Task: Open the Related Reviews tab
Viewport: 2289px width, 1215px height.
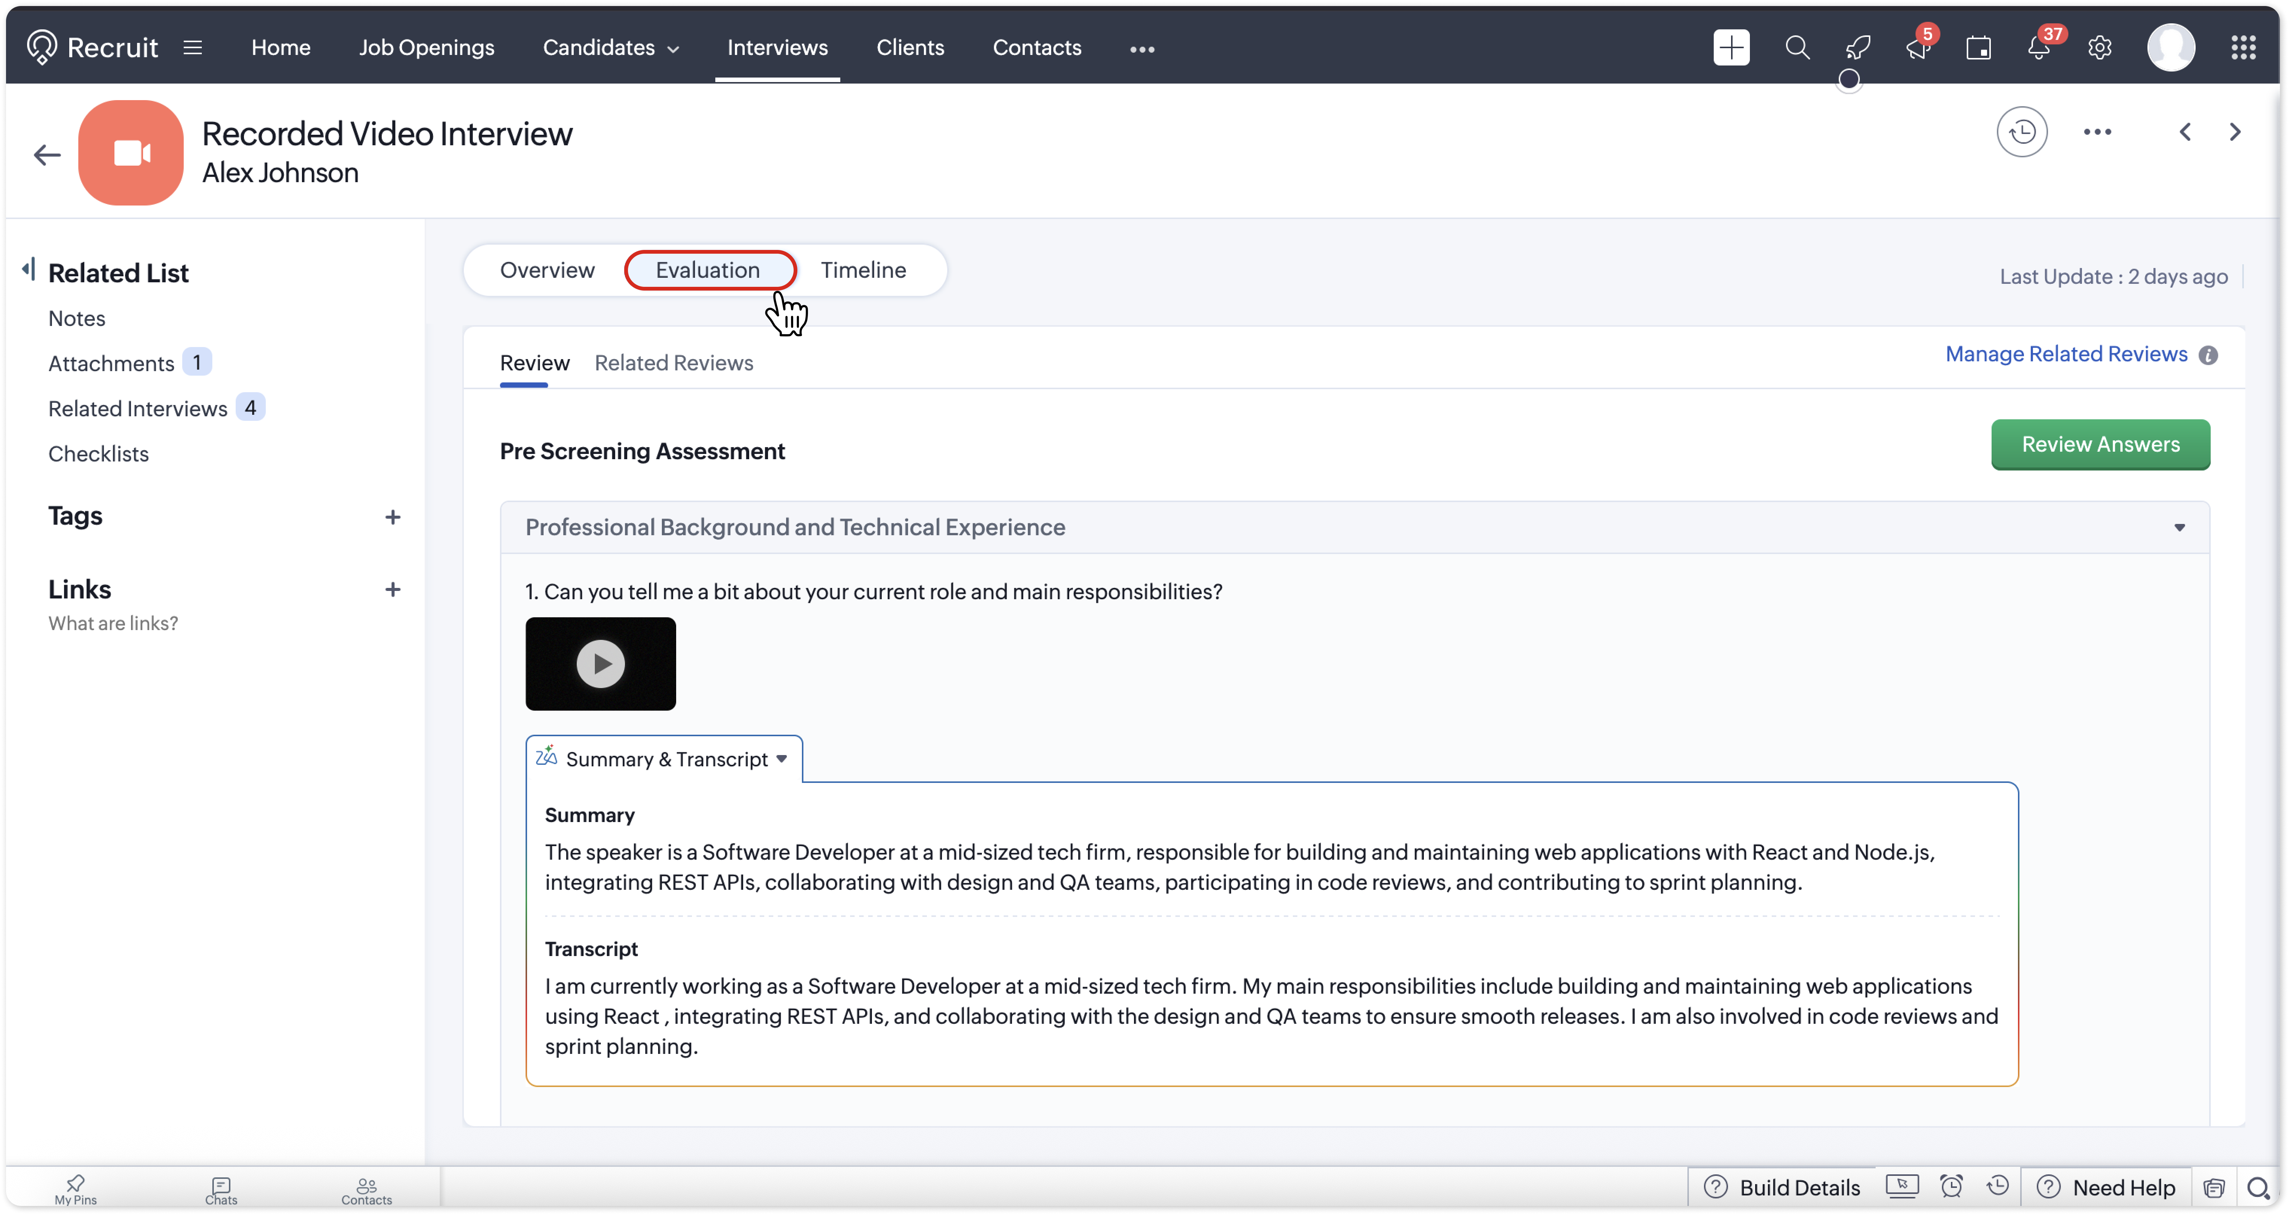Action: [x=674, y=363]
